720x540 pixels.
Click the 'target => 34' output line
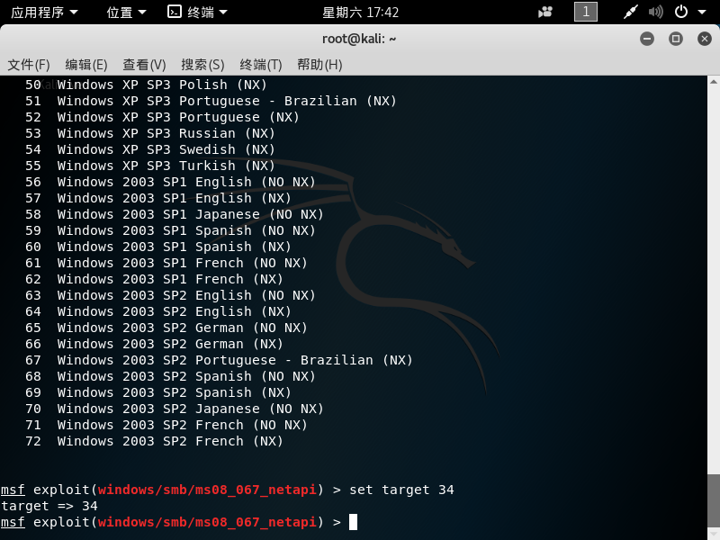(49, 506)
